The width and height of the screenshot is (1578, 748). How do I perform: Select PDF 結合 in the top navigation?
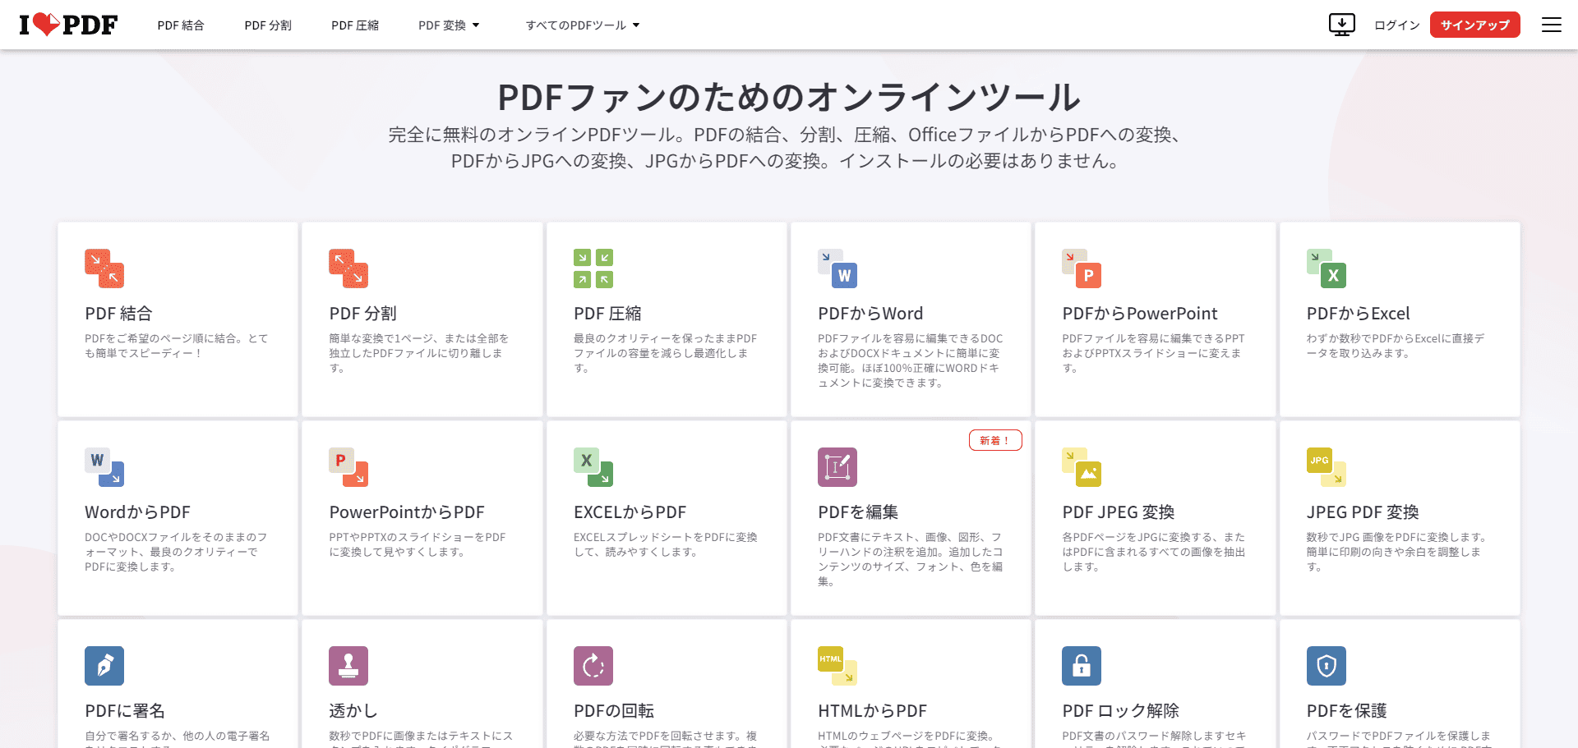181,25
